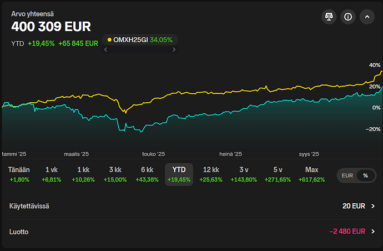
Task: Switch to the 12 kk period
Action: (x=211, y=174)
